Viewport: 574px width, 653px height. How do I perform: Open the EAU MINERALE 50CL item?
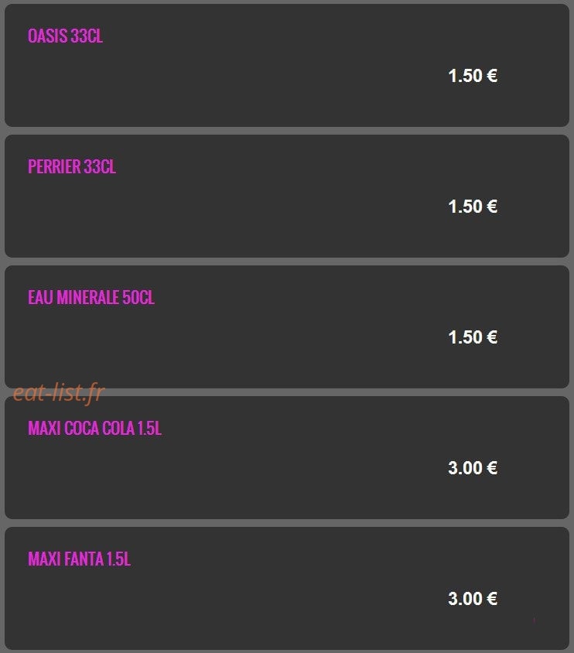point(91,297)
